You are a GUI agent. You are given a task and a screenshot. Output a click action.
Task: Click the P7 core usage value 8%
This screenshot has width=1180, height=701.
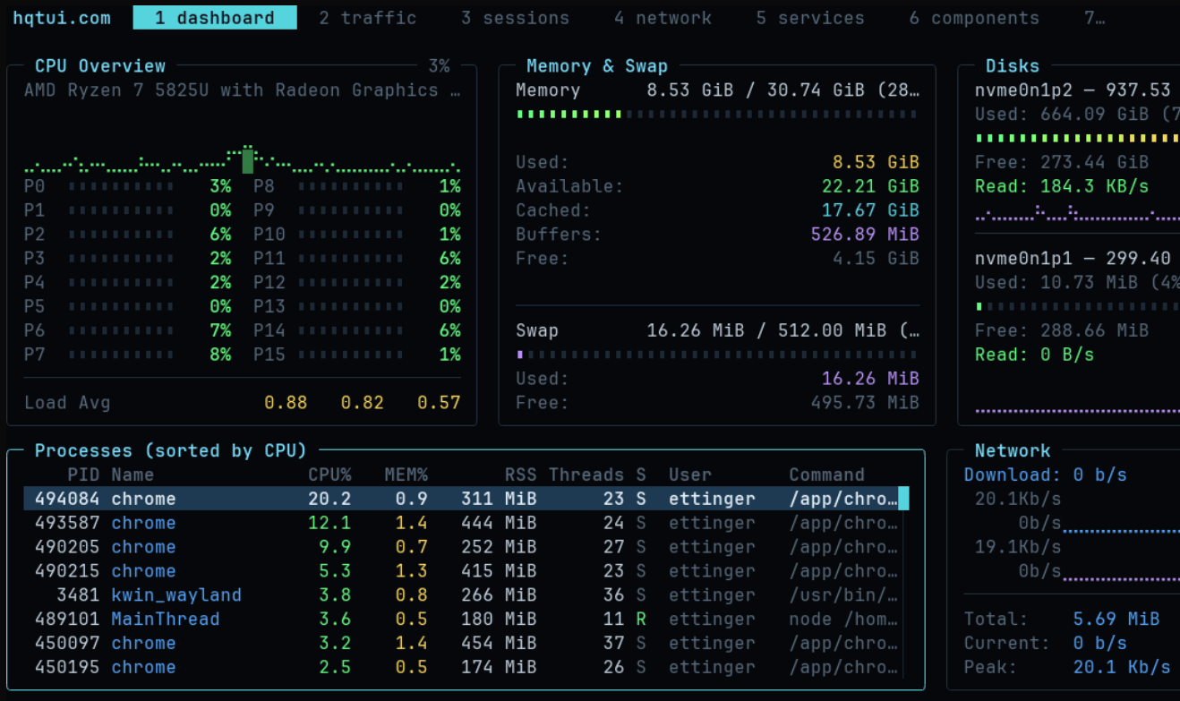[220, 355]
